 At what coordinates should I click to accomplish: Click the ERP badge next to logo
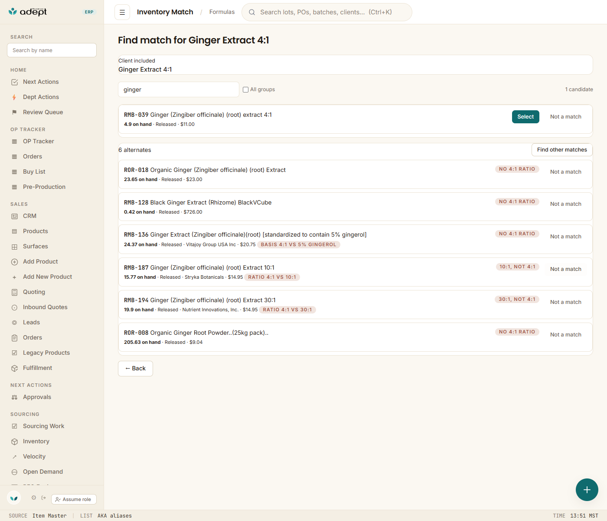click(89, 12)
